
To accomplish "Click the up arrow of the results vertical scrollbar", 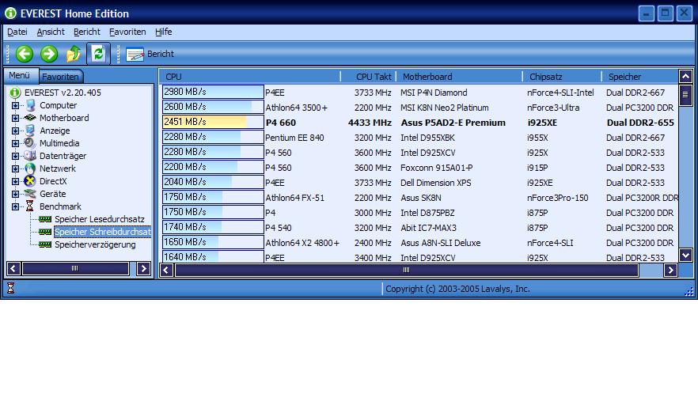I will 685,77.
